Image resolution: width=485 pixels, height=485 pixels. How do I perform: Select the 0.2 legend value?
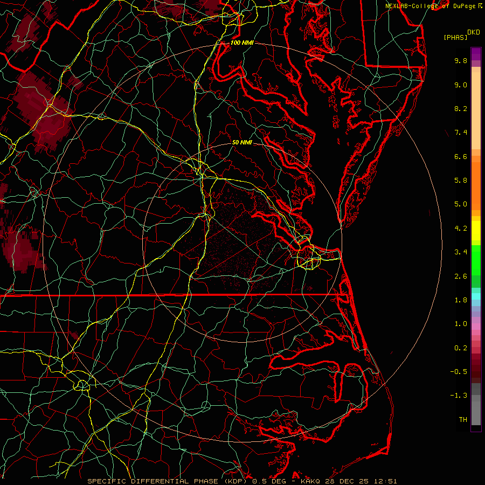click(x=461, y=348)
